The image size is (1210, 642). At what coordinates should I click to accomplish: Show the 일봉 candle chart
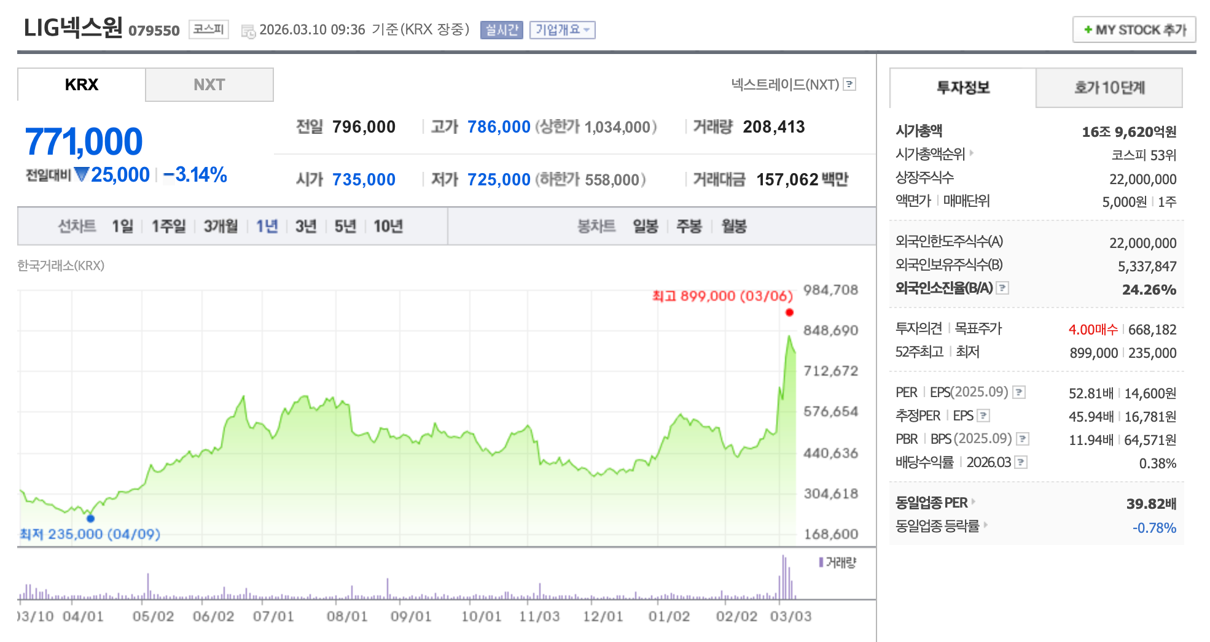pos(646,226)
